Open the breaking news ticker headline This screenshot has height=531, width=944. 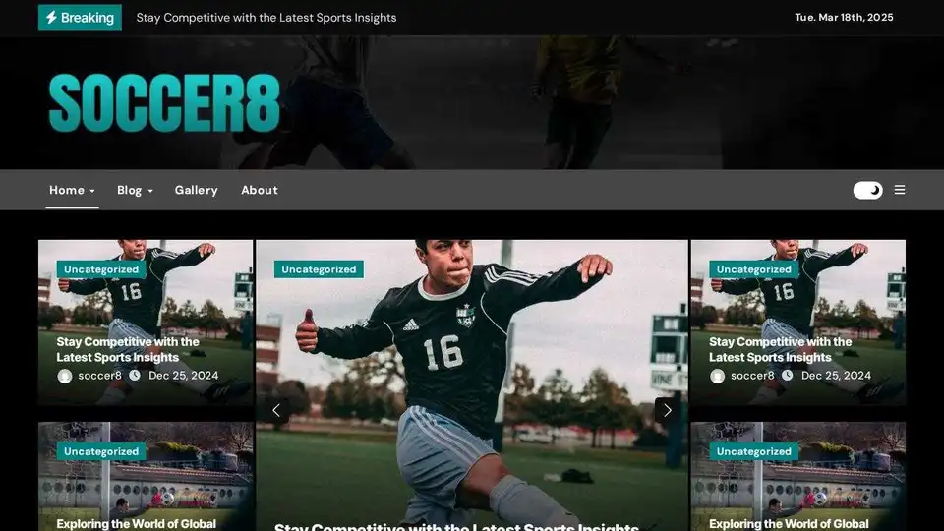[x=266, y=18]
